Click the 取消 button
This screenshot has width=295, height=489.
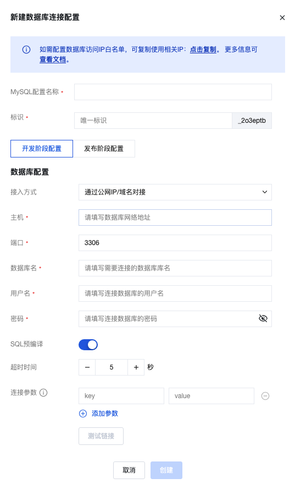[x=129, y=470]
